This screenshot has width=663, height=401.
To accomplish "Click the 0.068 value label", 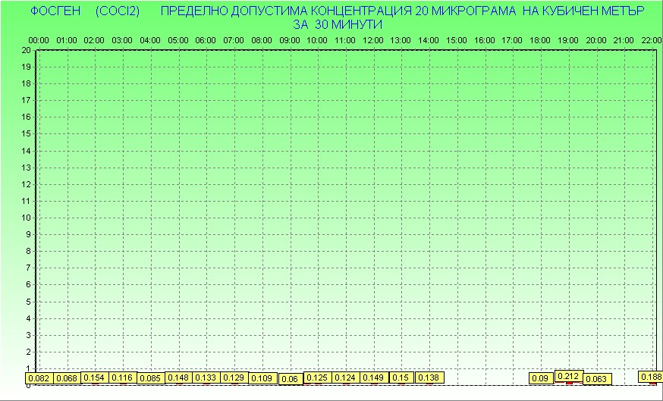I will 68,378.
